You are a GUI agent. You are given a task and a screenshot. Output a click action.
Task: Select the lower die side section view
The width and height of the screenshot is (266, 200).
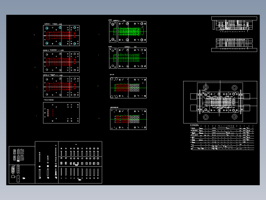tap(234, 45)
